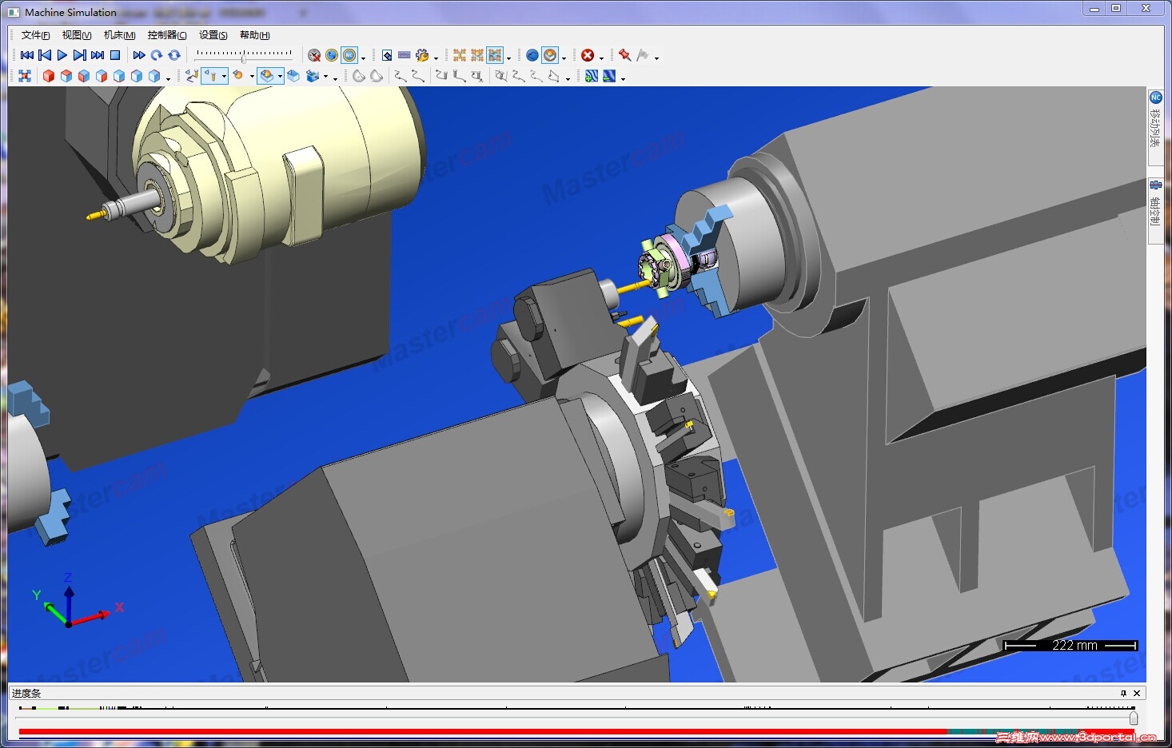This screenshot has width=1172, height=748.
Task: Click the gray flag icon
Action: (643, 55)
